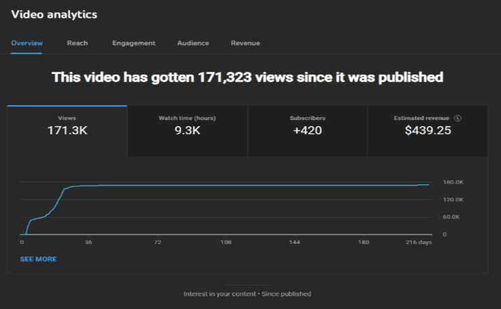The width and height of the screenshot is (501, 309).
Task: Click the 'Interest in your content' caption
Action: 247,294
